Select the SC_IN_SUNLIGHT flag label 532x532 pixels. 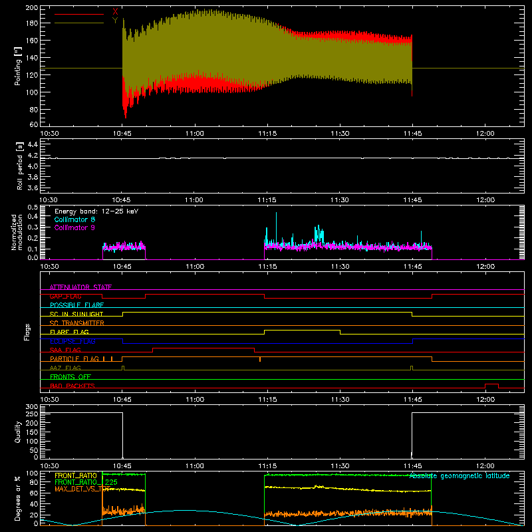pyautogui.click(x=76, y=314)
